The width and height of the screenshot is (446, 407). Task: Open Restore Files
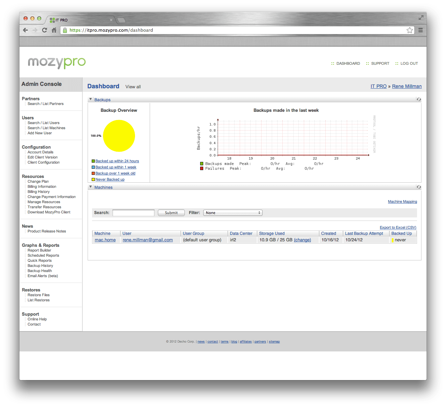coord(39,295)
